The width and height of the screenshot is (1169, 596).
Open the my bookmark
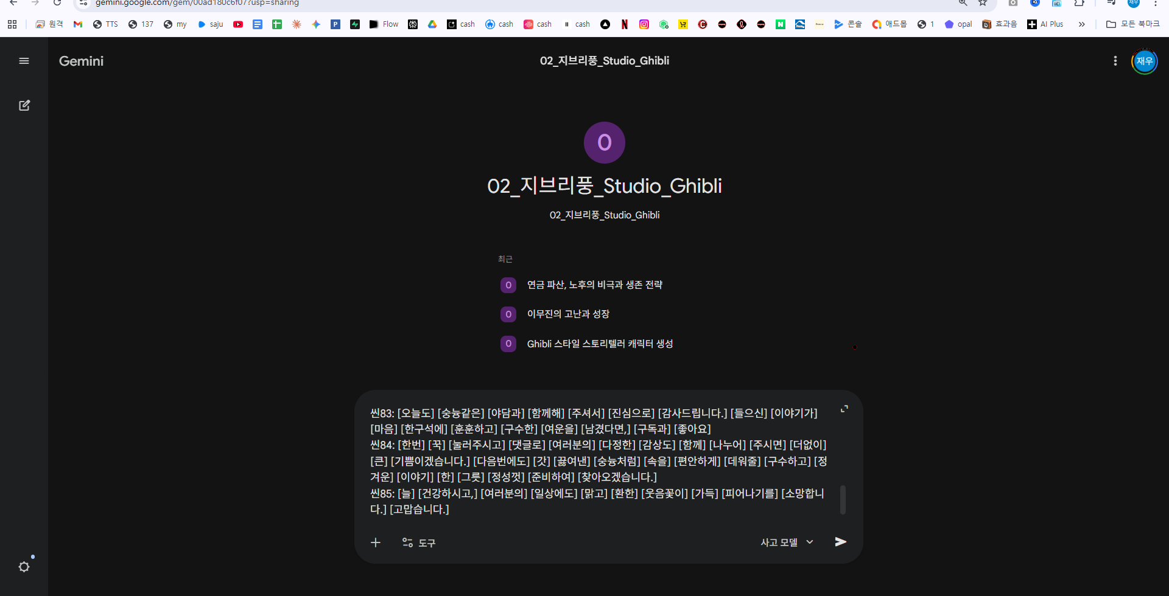(175, 24)
